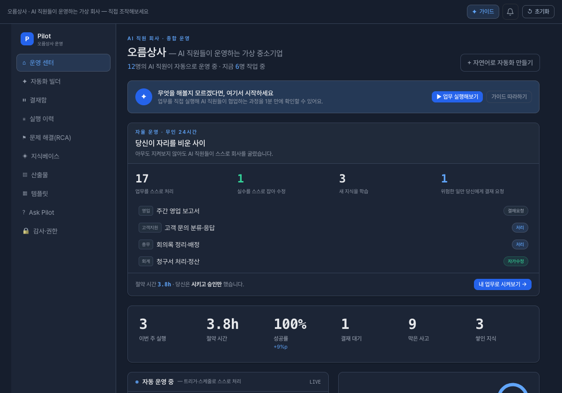This screenshot has width=562, height=393.
Task: Click the 총무 department tag
Action: tap(146, 245)
